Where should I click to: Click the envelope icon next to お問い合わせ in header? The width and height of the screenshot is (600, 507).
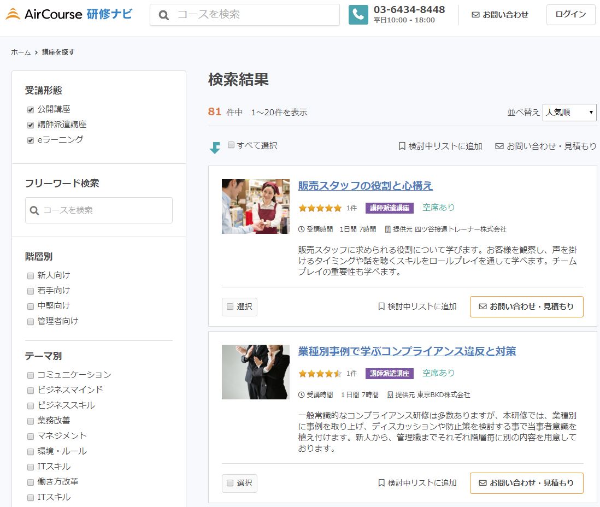click(x=475, y=15)
